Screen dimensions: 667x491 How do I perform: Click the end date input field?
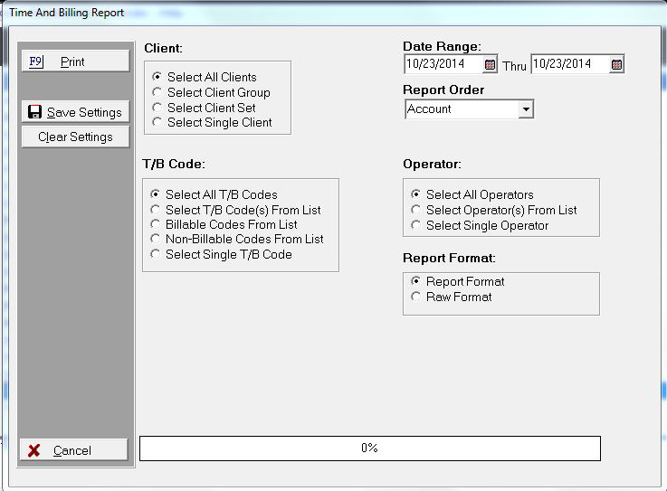click(569, 64)
